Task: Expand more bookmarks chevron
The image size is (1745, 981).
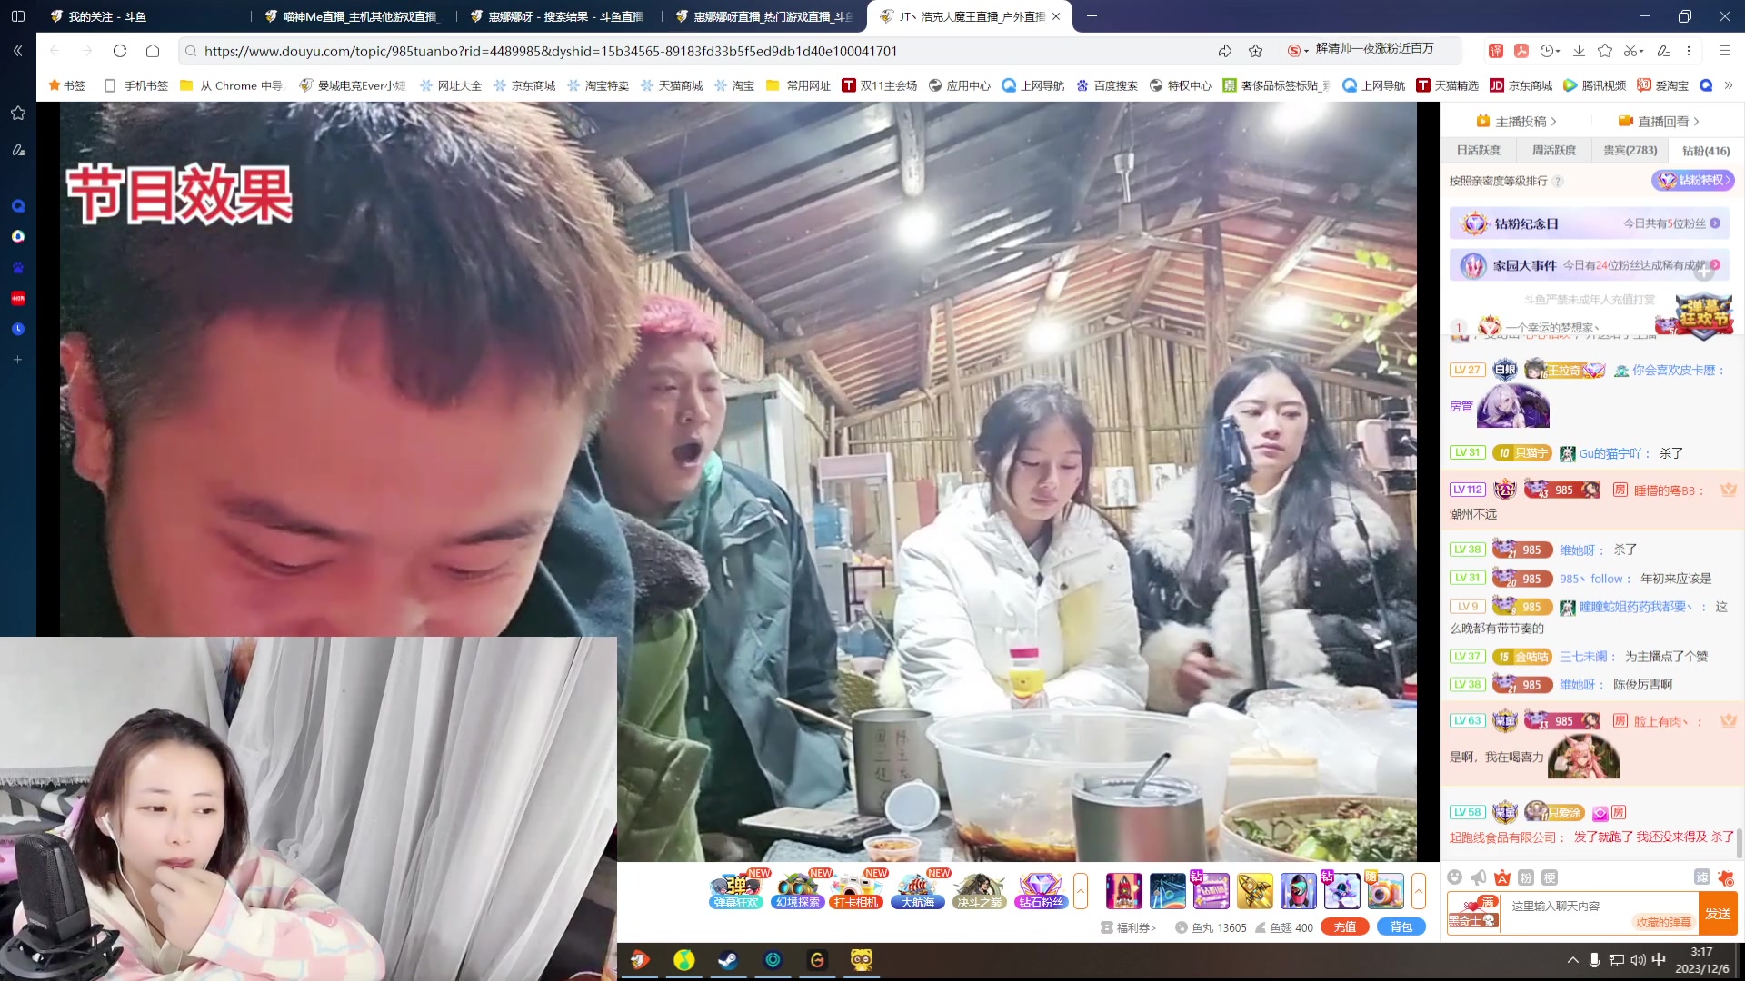Action: point(1729,85)
